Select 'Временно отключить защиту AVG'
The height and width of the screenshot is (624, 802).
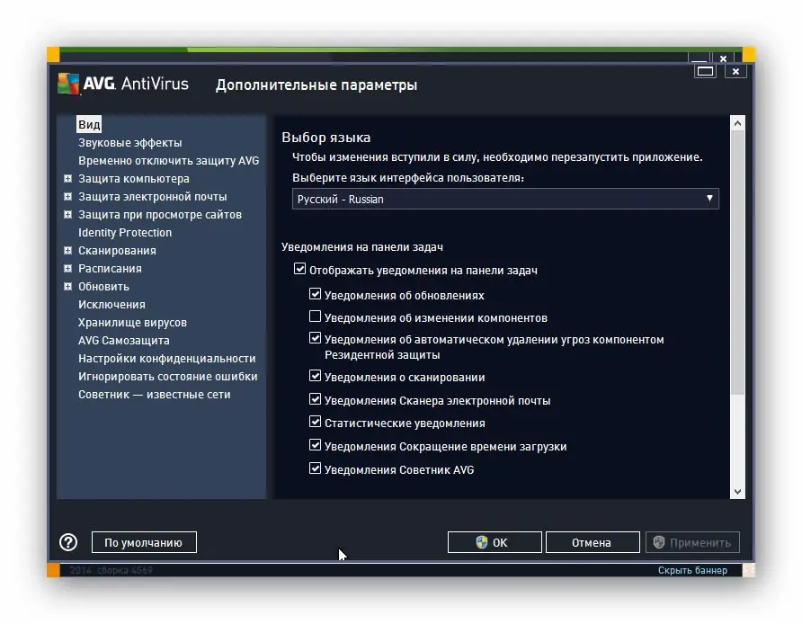click(169, 161)
